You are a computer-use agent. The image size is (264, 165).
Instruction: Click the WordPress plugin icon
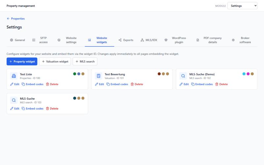click(x=166, y=40)
